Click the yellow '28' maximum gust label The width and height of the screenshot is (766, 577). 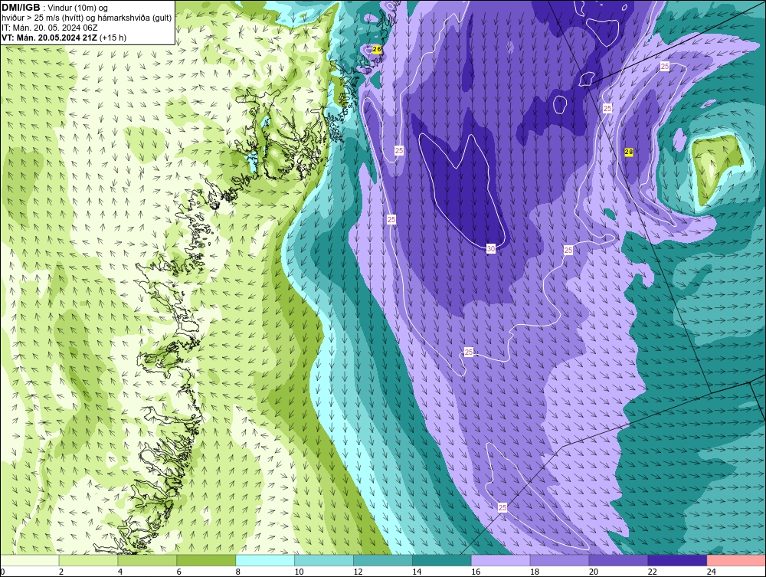pyautogui.click(x=629, y=152)
